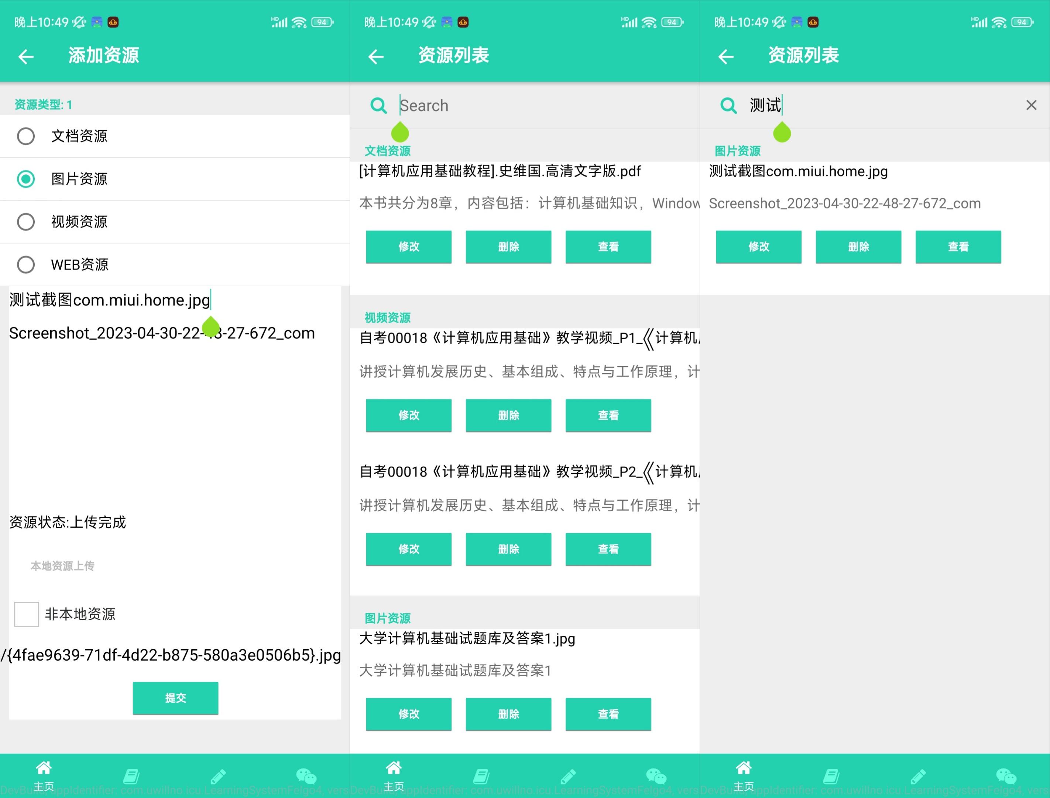Tap 主页 tab in middle screen bottom bar
The width and height of the screenshot is (1050, 798).
pos(394,776)
